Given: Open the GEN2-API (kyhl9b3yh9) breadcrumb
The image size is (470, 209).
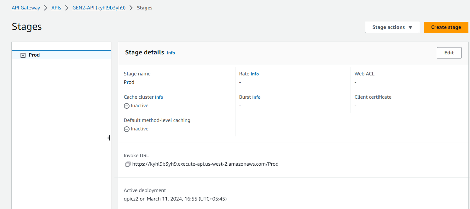Looking at the screenshot, I should click(x=99, y=8).
